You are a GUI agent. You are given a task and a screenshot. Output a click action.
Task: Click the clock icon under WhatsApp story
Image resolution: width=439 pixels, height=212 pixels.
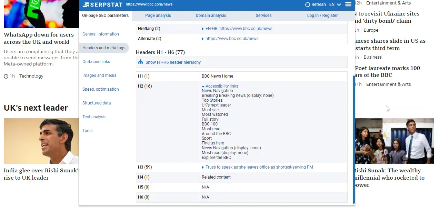click(x=6, y=76)
